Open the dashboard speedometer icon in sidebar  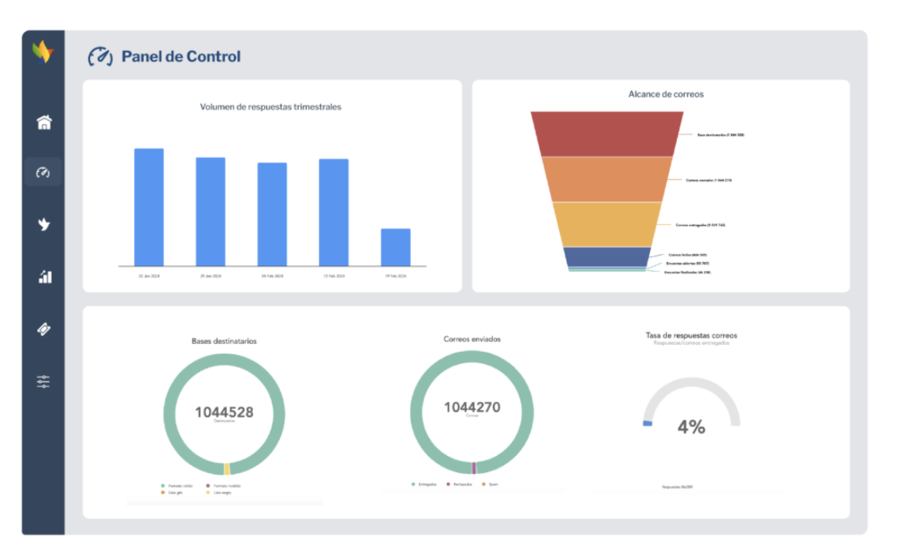(x=43, y=173)
